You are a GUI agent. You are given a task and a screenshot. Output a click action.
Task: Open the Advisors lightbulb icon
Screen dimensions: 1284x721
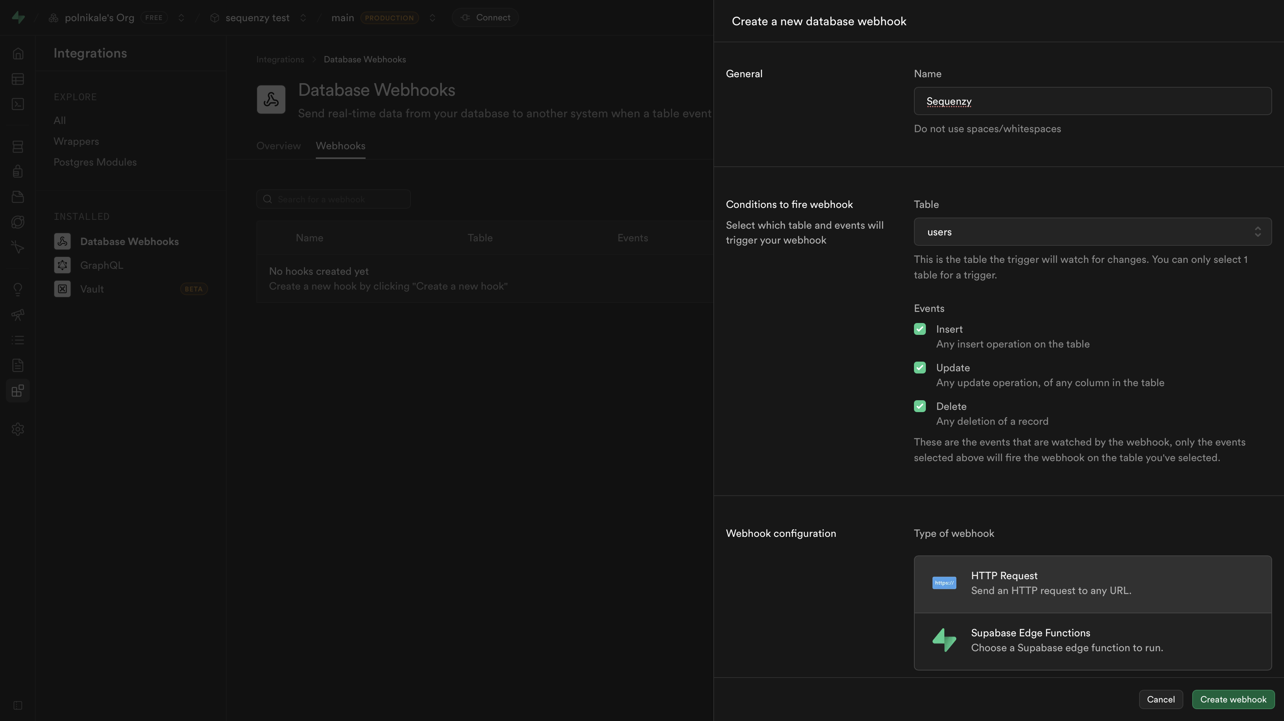tap(18, 289)
